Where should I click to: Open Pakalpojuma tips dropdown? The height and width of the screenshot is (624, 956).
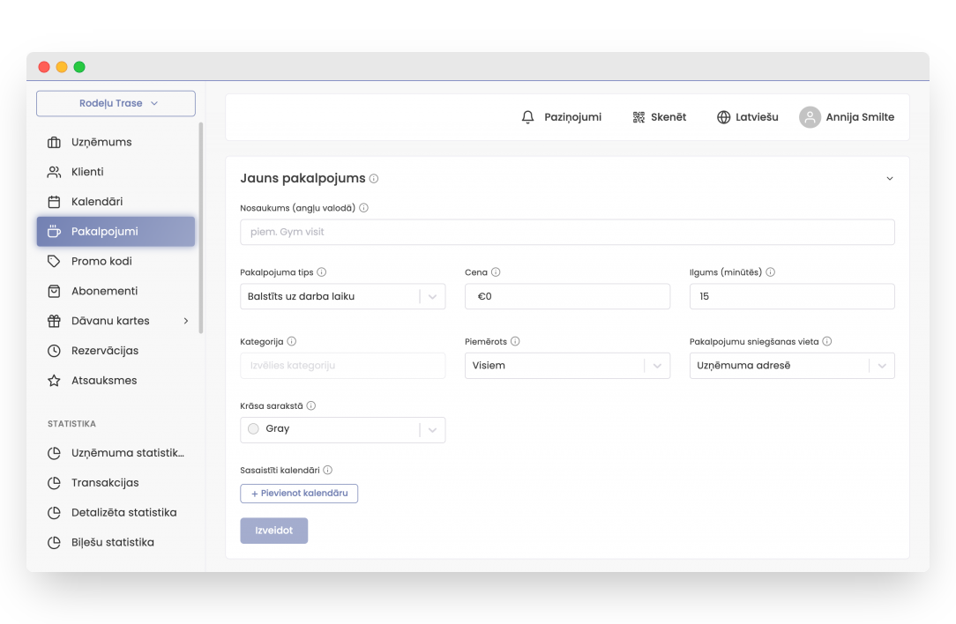tap(342, 297)
